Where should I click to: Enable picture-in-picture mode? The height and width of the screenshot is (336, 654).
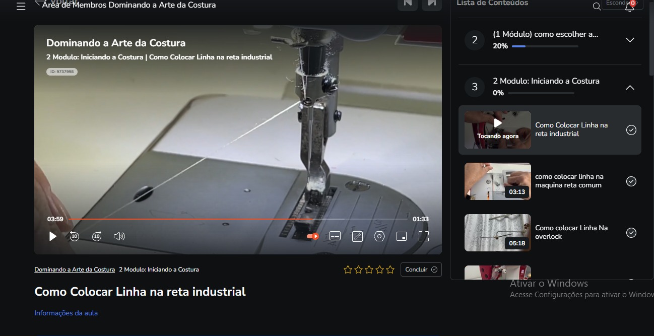[x=402, y=236]
